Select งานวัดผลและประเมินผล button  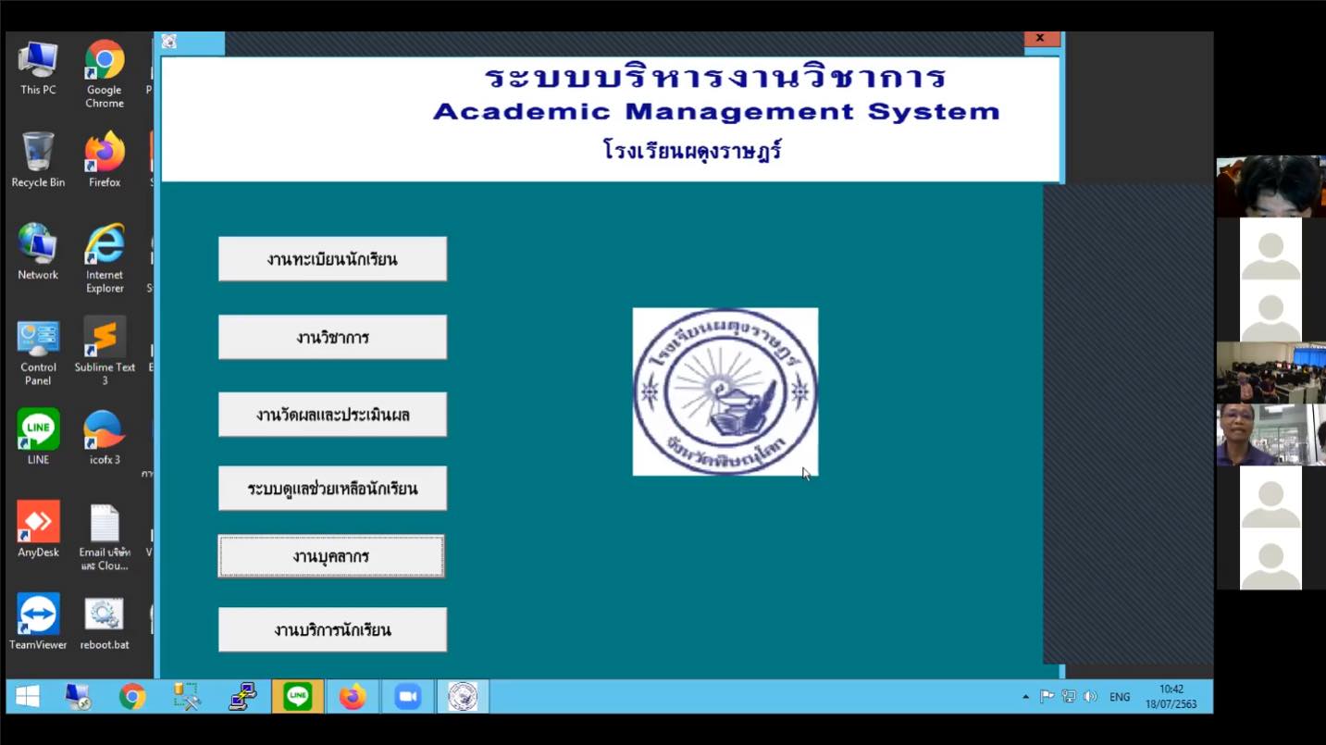332,415
